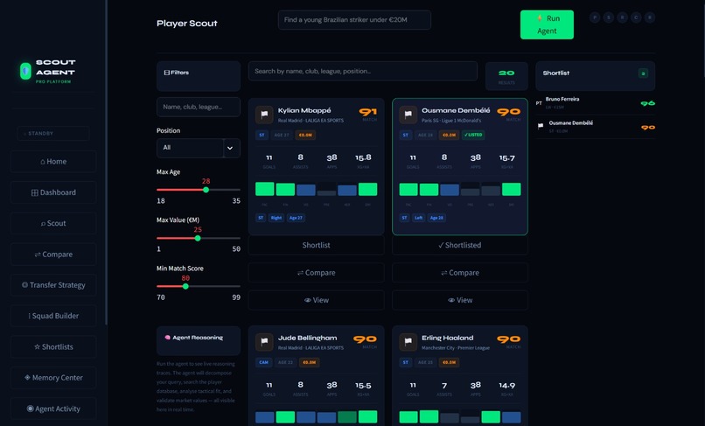
Task: Open Agent Activity in sidebar
Action: pos(53,409)
